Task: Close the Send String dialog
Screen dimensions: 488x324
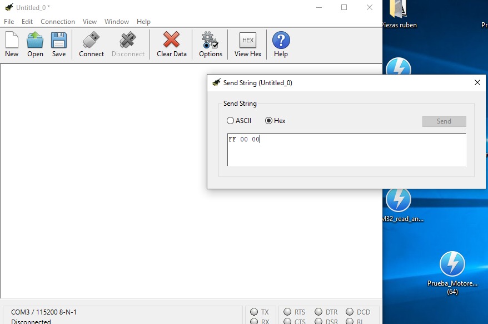Action: tap(477, 82)
